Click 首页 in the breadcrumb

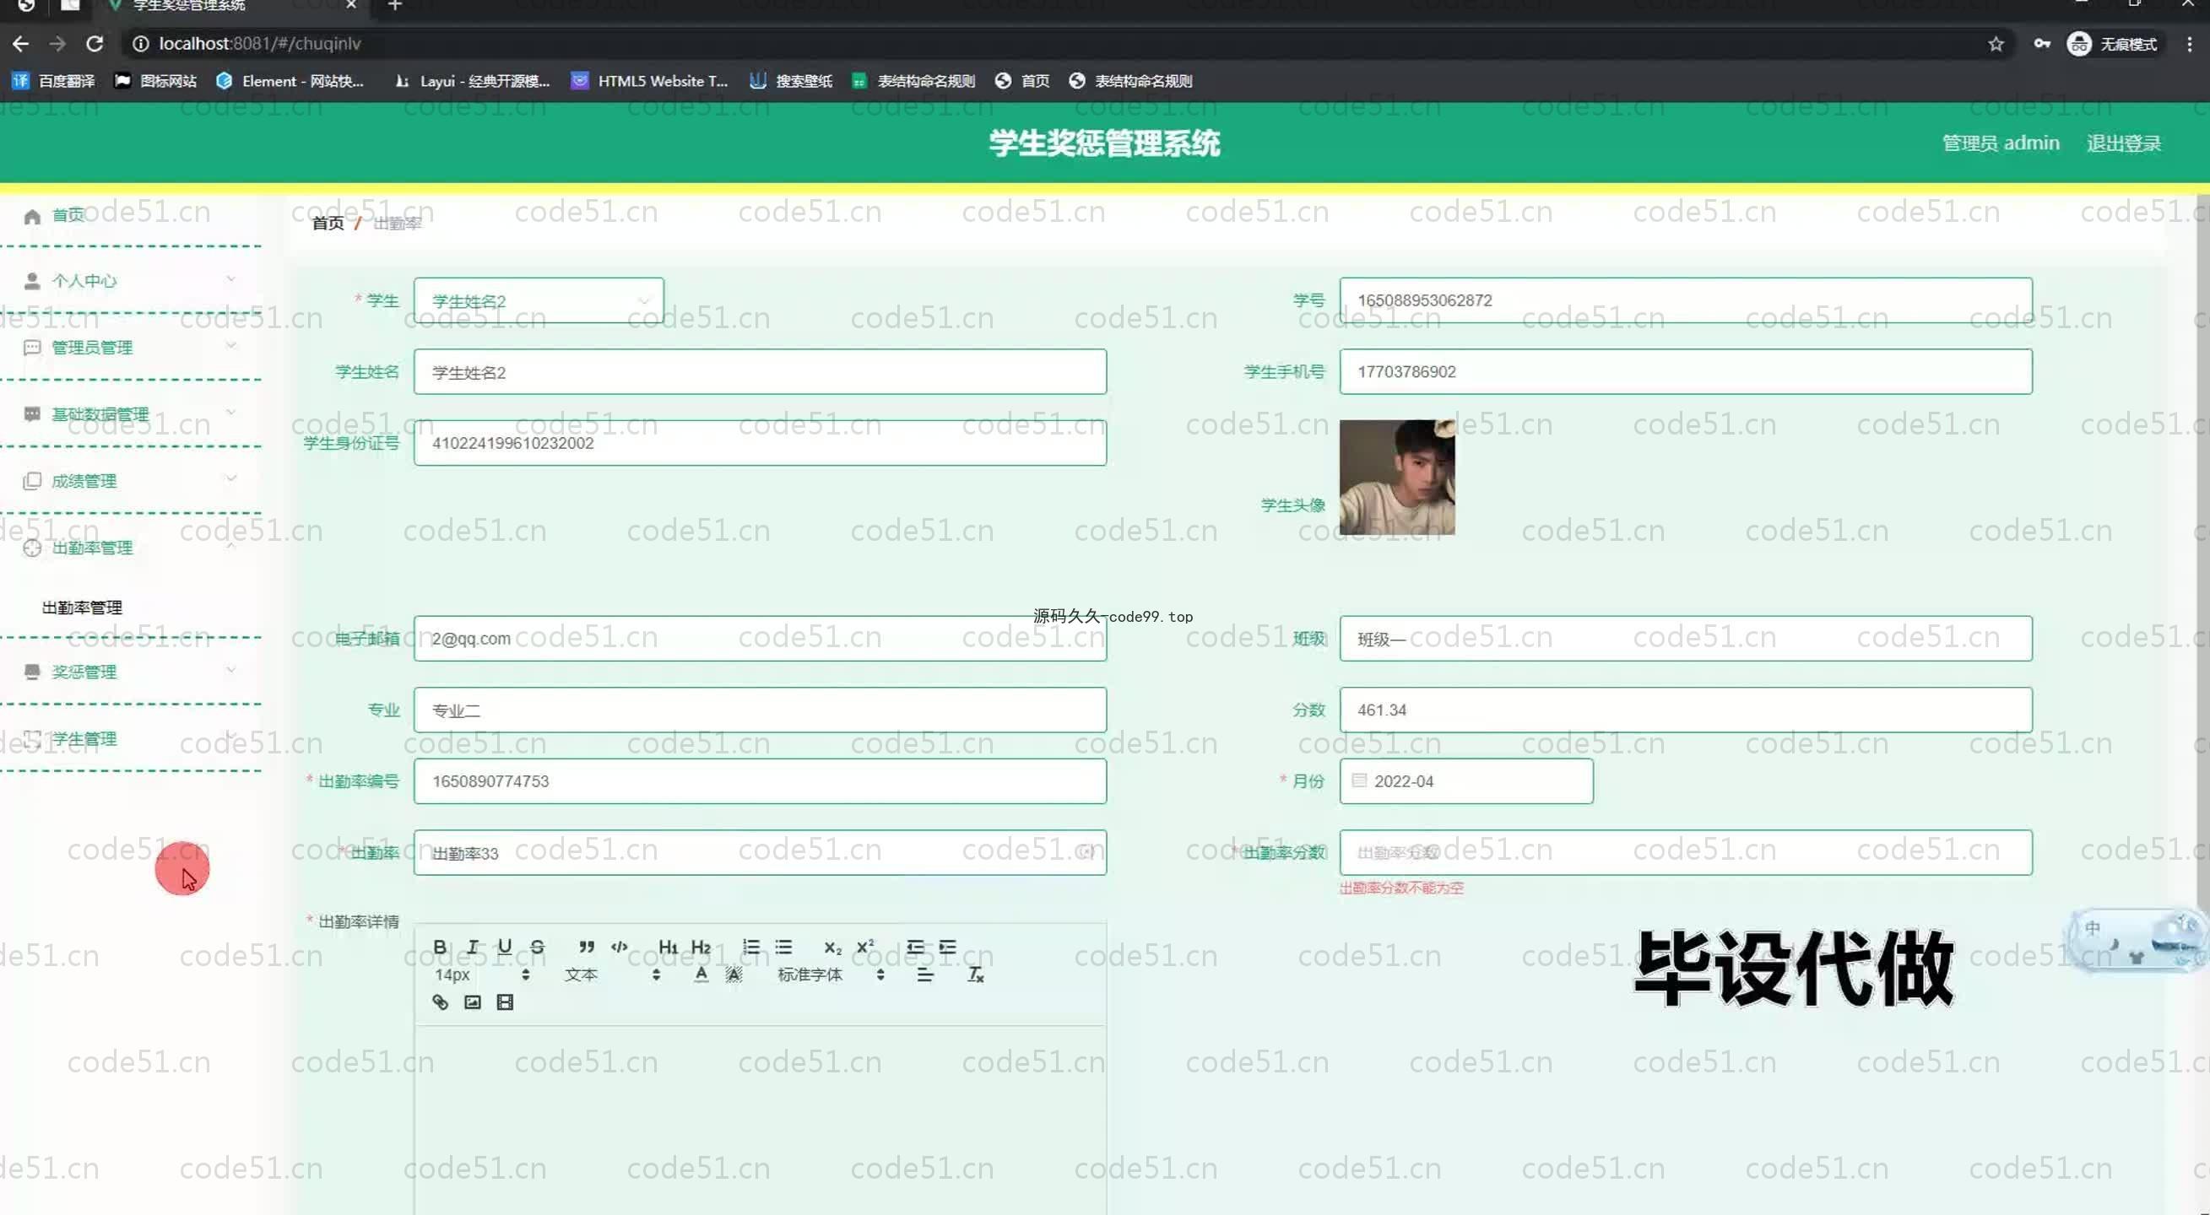328,223
